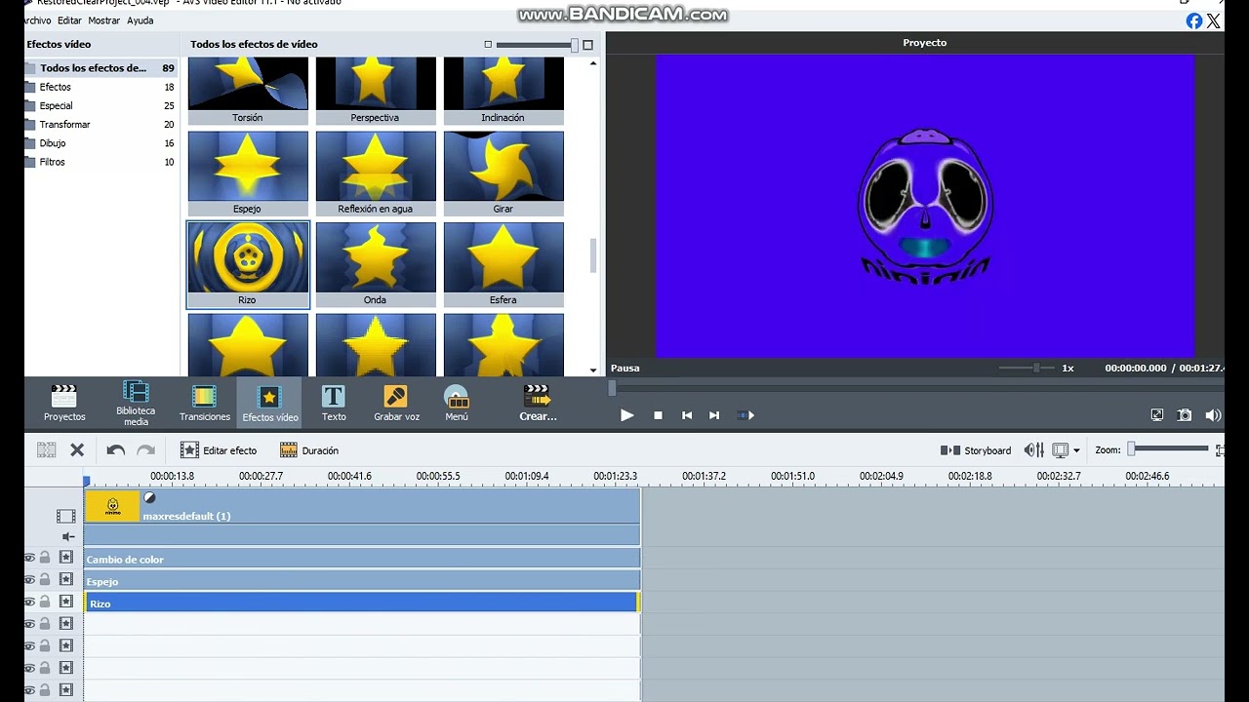
Task: Take a snapshot of the preview
Action: [1185, 414]
